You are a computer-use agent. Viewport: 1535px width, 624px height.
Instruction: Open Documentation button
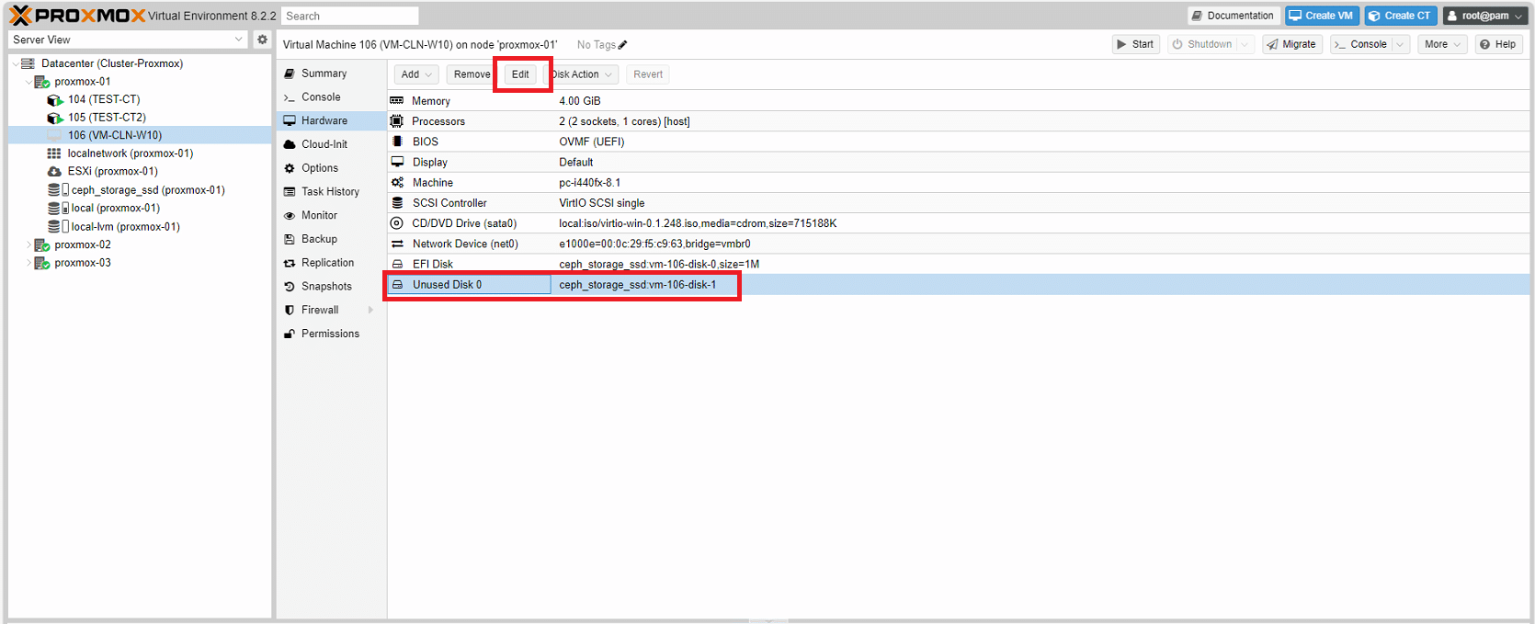[x=1234, y=16]
